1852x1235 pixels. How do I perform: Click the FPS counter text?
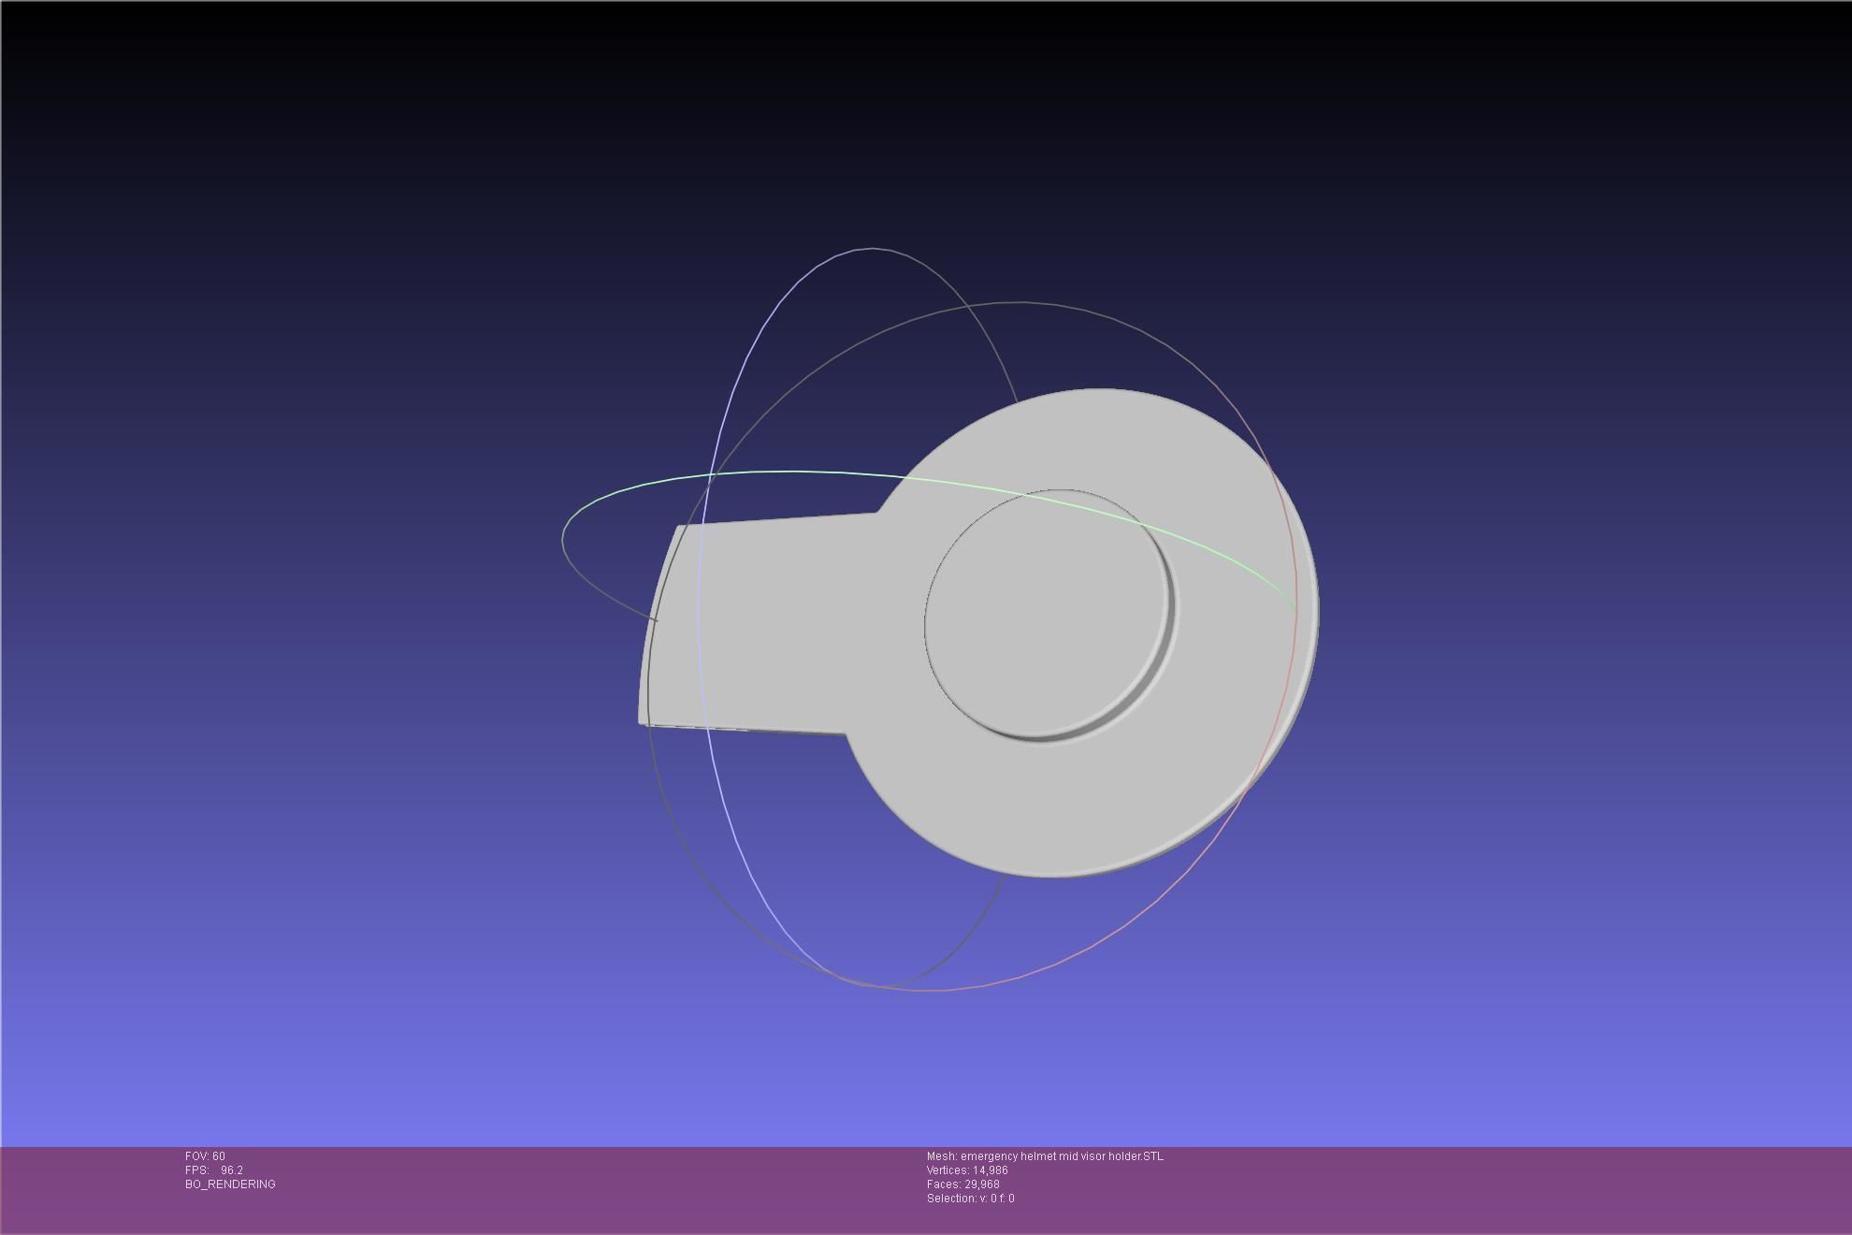214,1170
